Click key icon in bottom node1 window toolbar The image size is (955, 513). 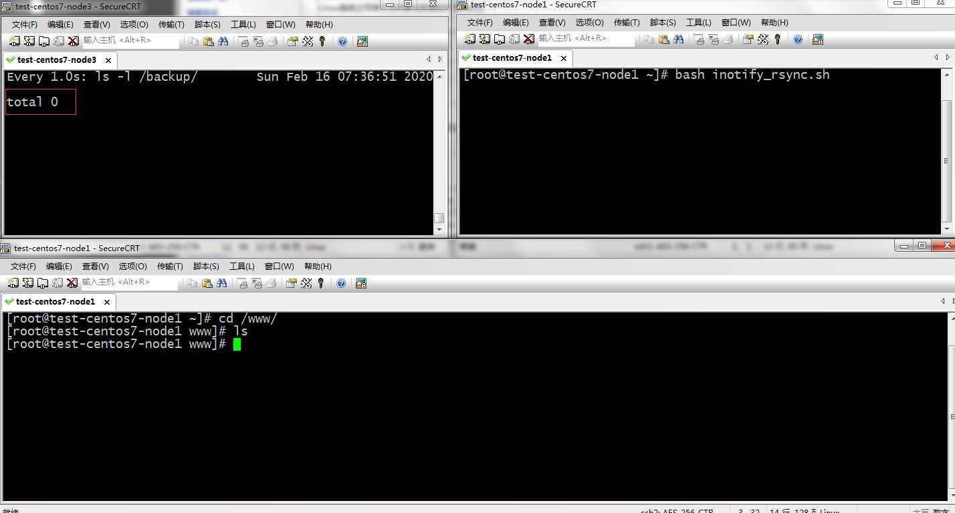[321, 283]
